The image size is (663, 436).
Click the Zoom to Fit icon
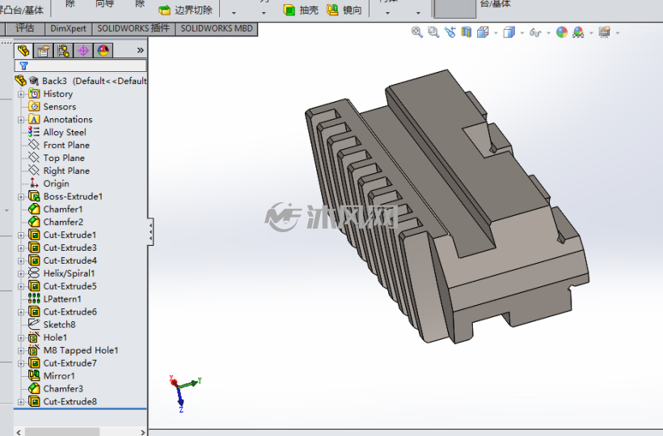(417, 32)
